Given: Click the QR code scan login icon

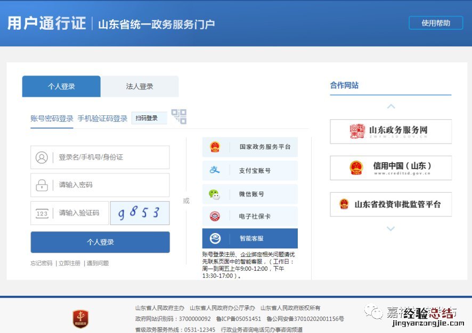Looking at the screenshot, I should [179, 116].
